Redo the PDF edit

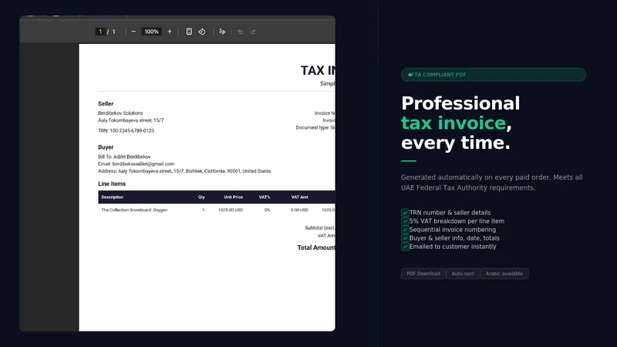pos(253,32)
